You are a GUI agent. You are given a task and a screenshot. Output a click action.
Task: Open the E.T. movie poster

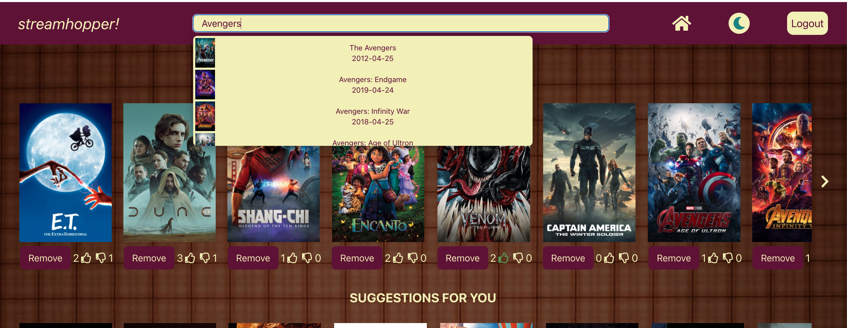pyautogui.click(x=66, y=173)
